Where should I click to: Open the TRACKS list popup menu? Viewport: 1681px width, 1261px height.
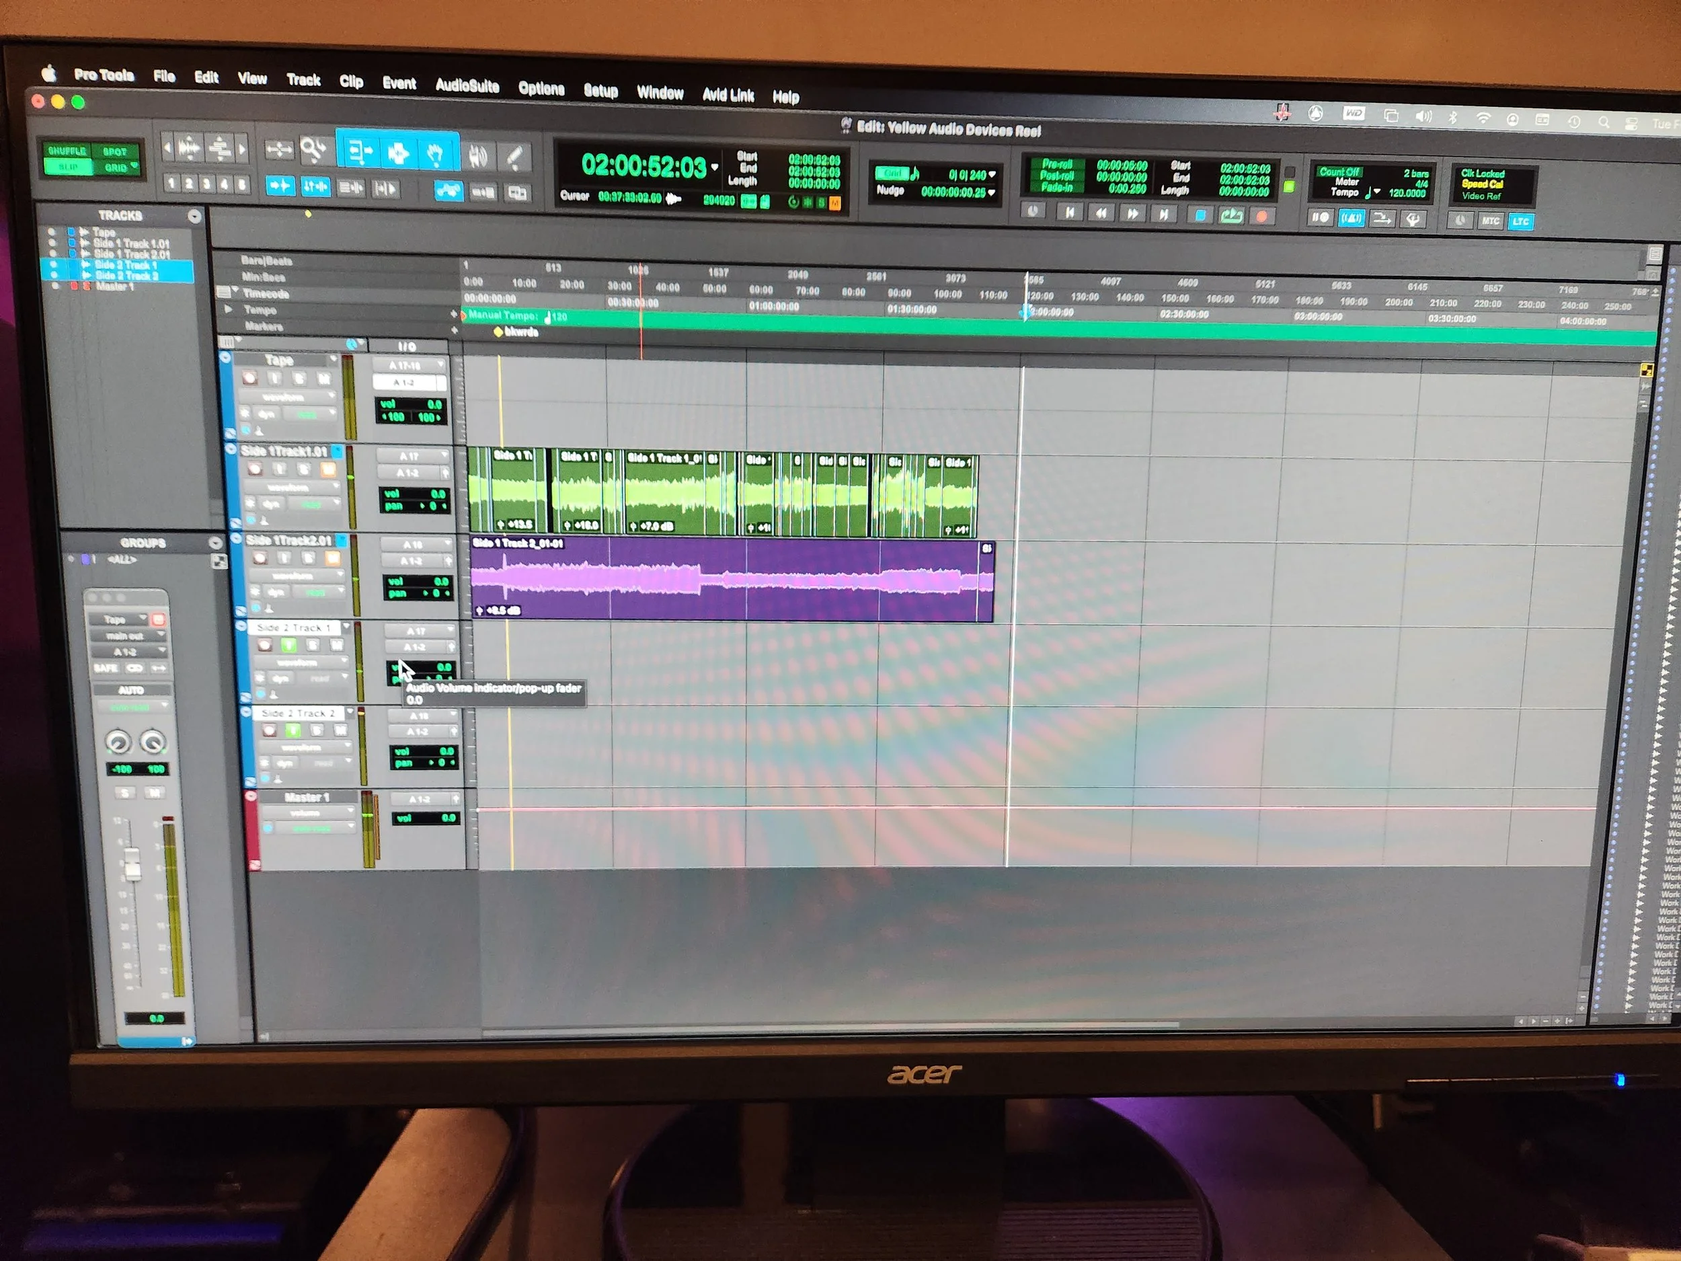(194, 217)
